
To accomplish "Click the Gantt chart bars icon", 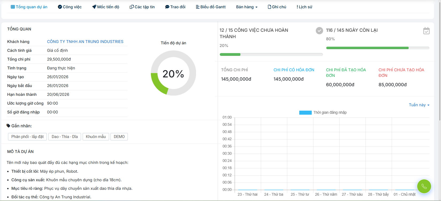I will tap(198, 7).
